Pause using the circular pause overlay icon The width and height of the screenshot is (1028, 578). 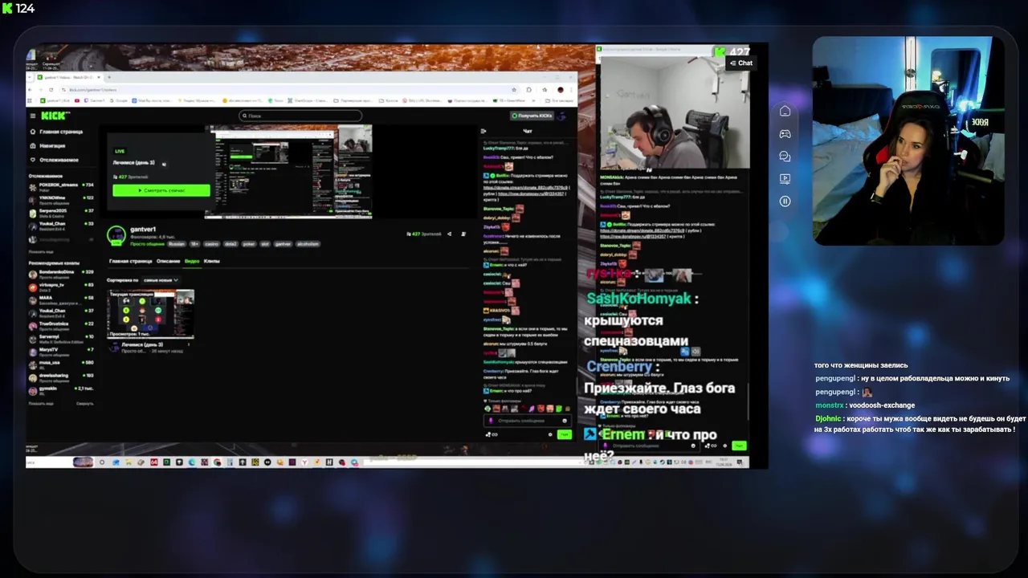click(785, 201)
